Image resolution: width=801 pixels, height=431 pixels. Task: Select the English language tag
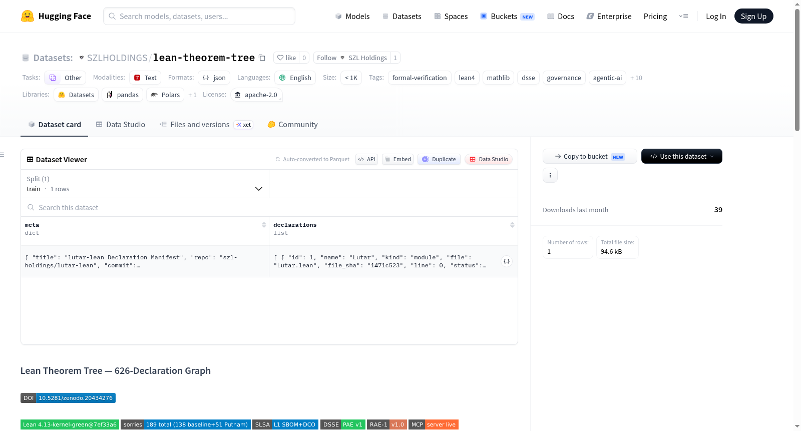coord(295,78)
